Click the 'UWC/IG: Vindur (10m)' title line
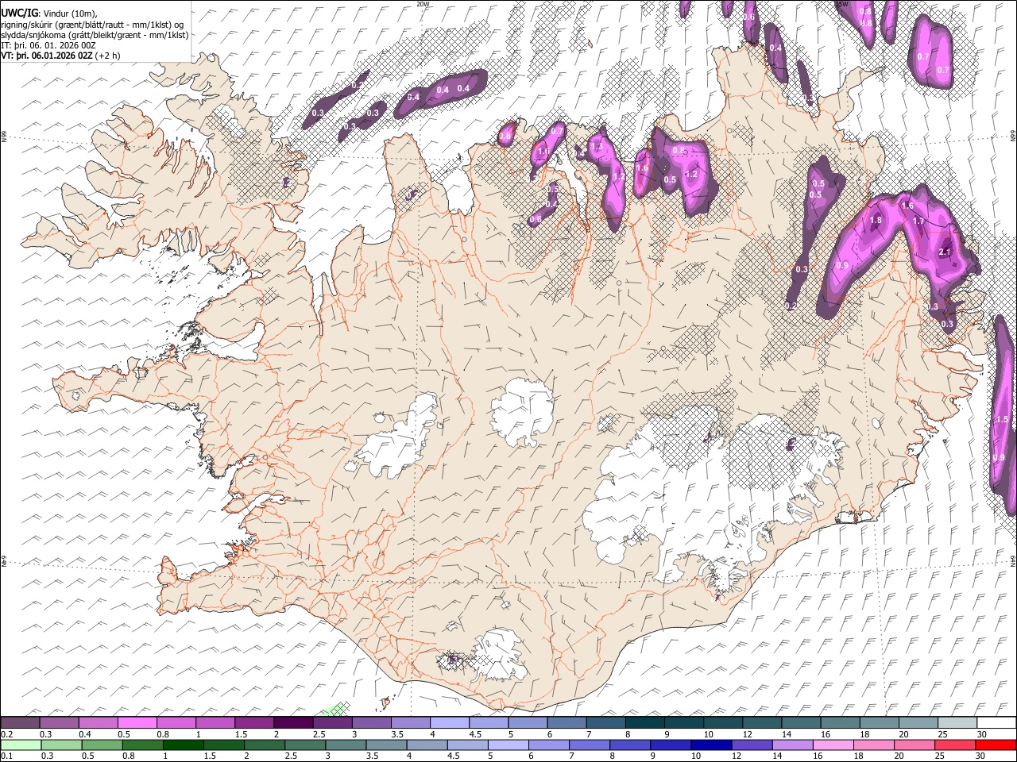1017x762 pixels. click(x=48, y=13)
